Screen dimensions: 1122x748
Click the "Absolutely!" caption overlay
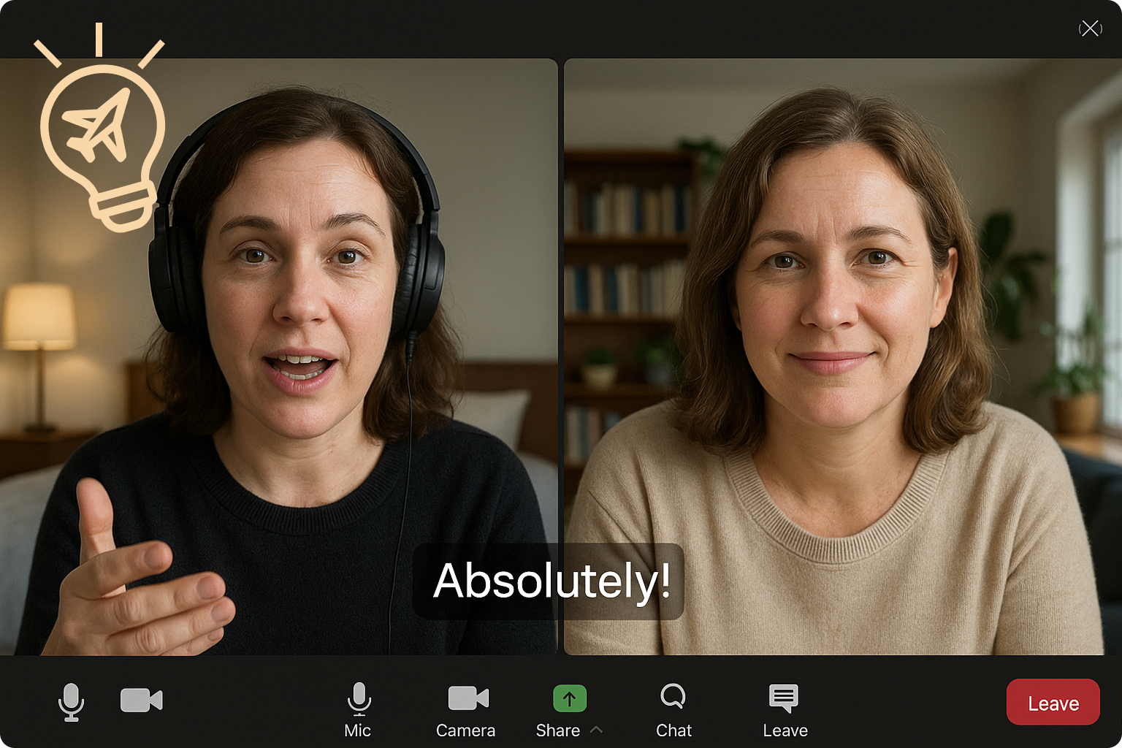(x=549, y=581)
